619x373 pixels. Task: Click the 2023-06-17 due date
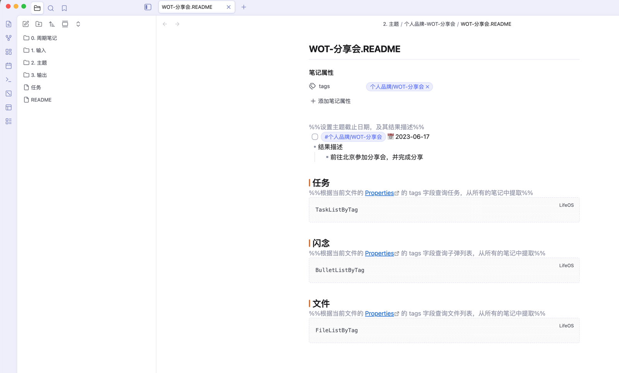coord(412,137)
